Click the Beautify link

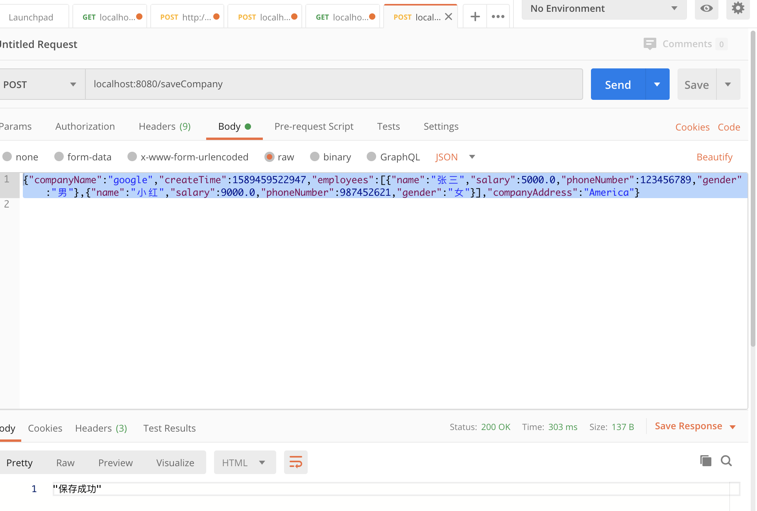[714, 157]
